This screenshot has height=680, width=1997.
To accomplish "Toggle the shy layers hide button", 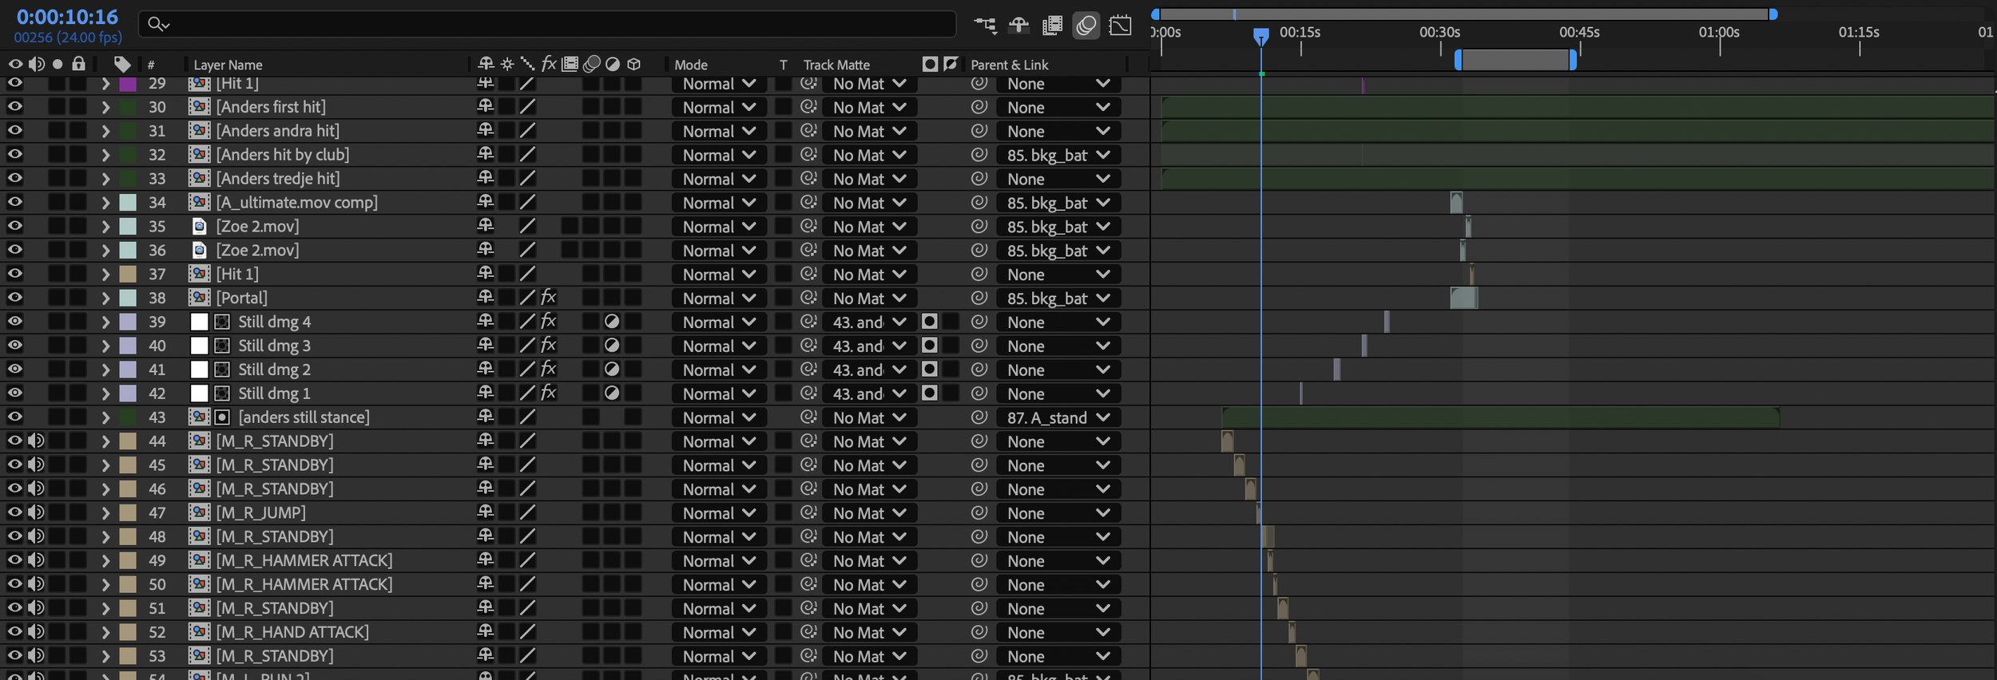I will click(x=1018, y=26).
